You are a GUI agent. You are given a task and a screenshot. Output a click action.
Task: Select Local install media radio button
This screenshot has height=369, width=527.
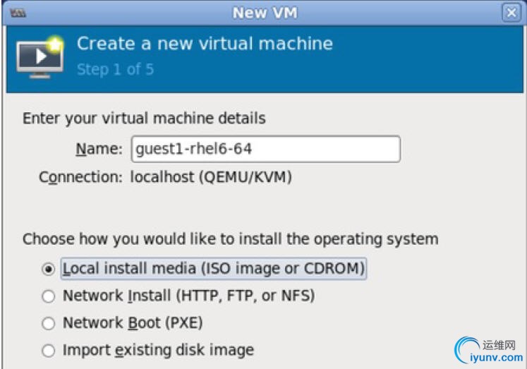[x=49, y=269]
